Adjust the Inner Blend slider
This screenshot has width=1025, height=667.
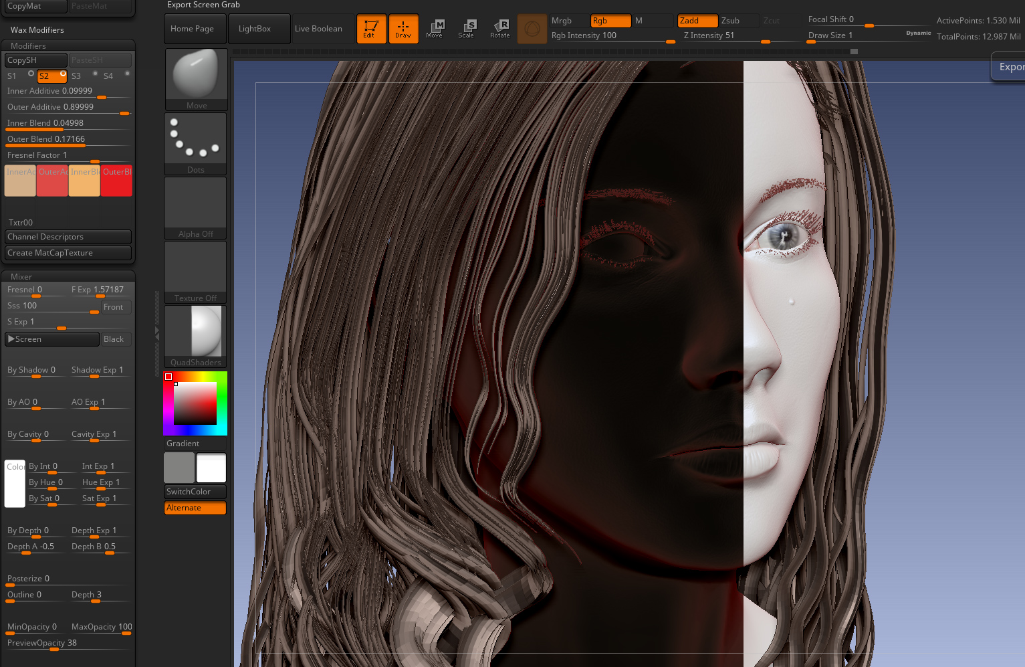coord(68,124)
